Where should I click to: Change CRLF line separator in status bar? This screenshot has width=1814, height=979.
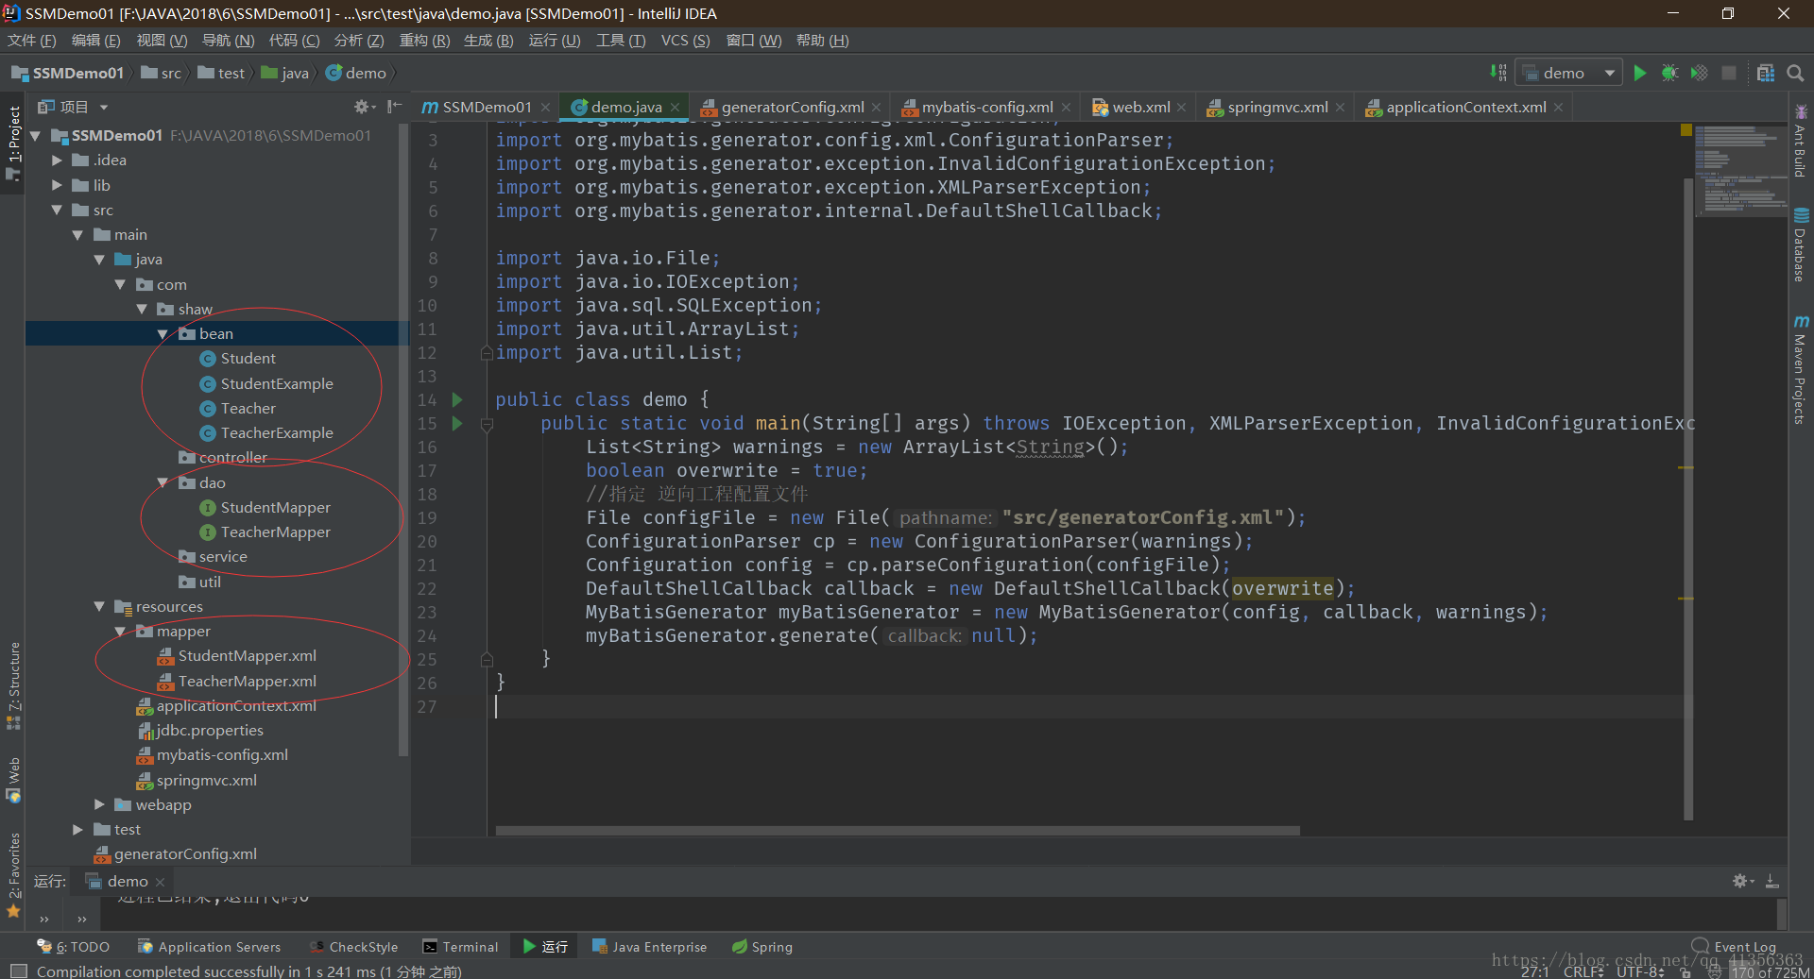point(1583,971)
